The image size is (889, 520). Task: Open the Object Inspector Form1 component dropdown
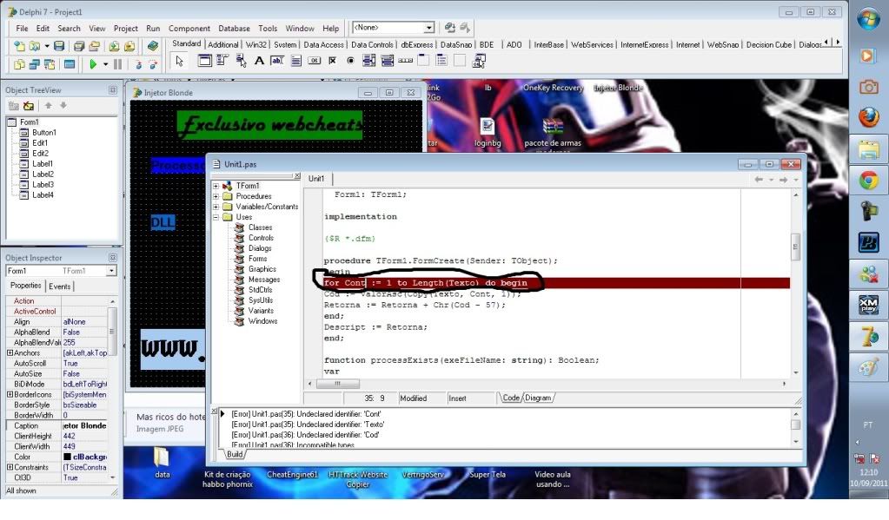(x=111, y=271)
